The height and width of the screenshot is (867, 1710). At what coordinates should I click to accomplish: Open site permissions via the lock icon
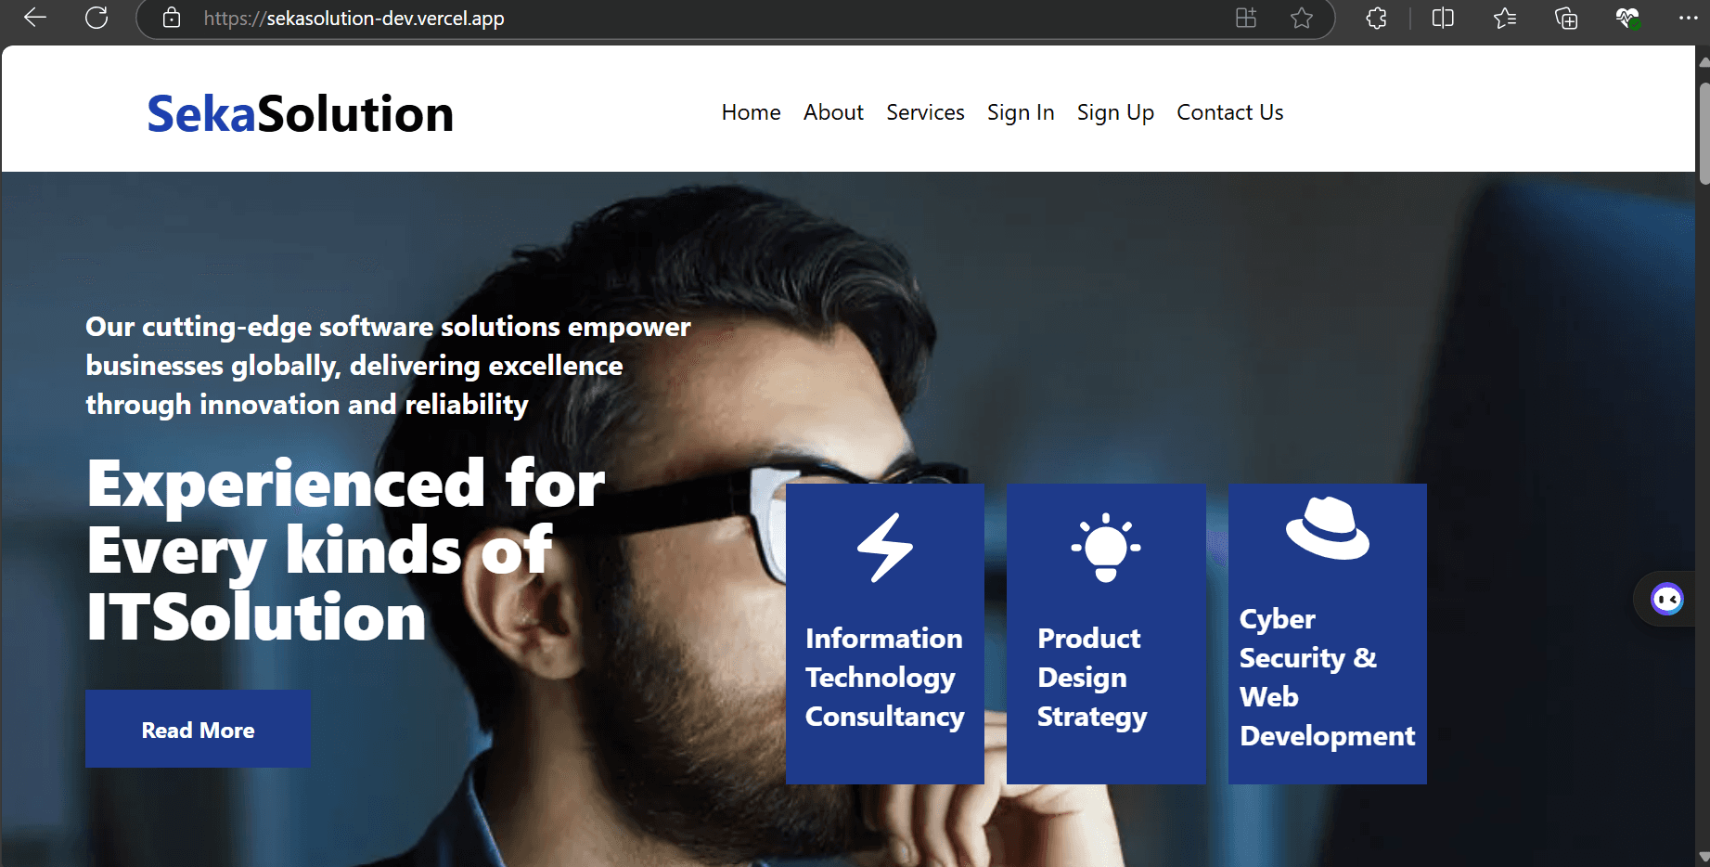point(171,18)
